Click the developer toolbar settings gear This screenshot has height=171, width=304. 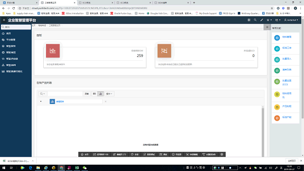point(222,154)
